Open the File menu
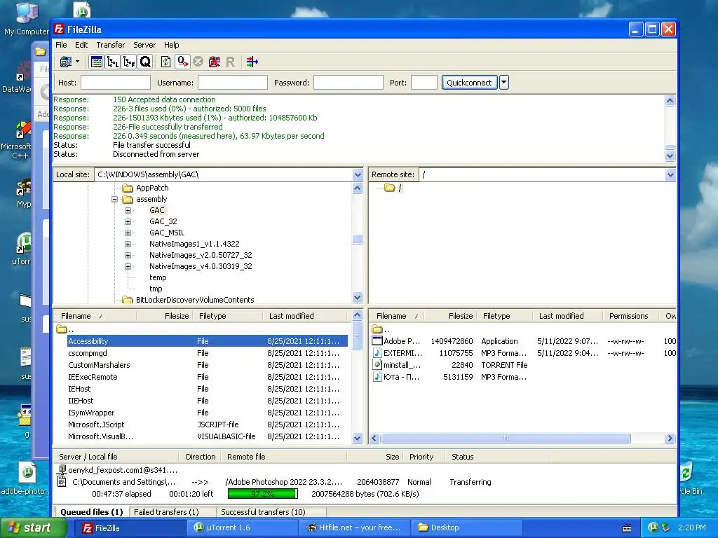Image resolution: width=718 pixels, height=538 pixels. click(x=61, y=45)
